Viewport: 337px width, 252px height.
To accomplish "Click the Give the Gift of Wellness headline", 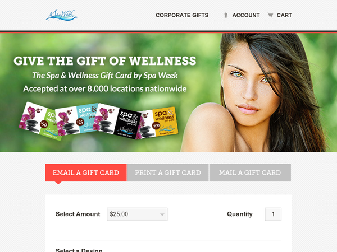I will pyautogui.click(x=105, y=61).
